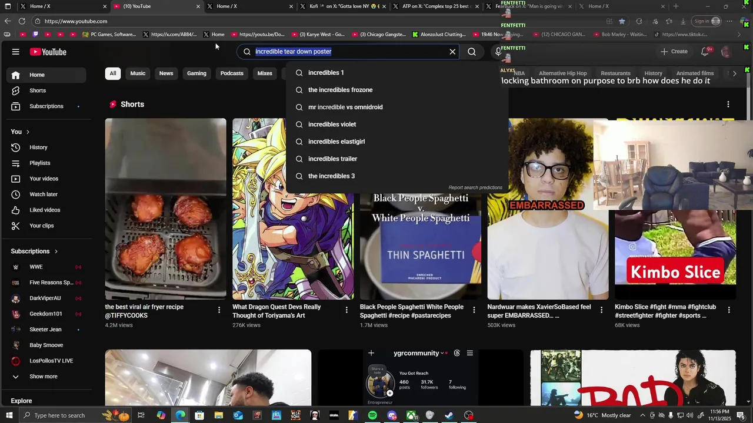Open the DarkViperAU channel subscription
This screenshot has height=423, width=753.
pyautogui.click(x=45, y=298)
